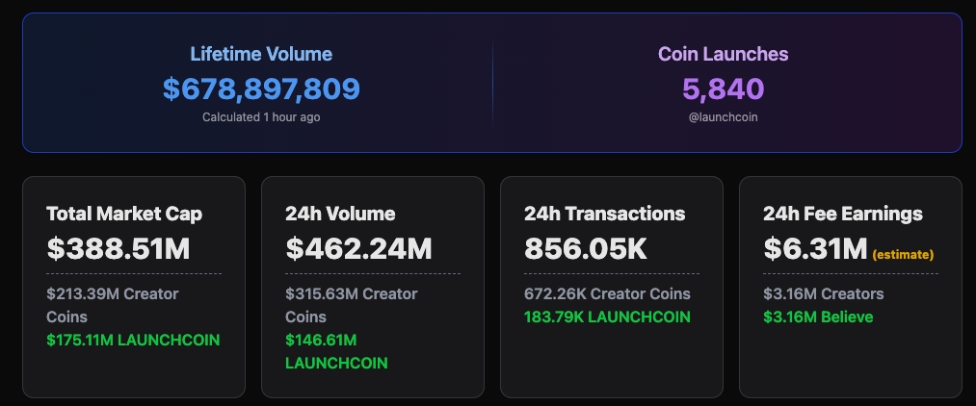This screenshot has height=406, width=976.
Task: Click the $462.24M volume value
Action: [x=358, y=248]
